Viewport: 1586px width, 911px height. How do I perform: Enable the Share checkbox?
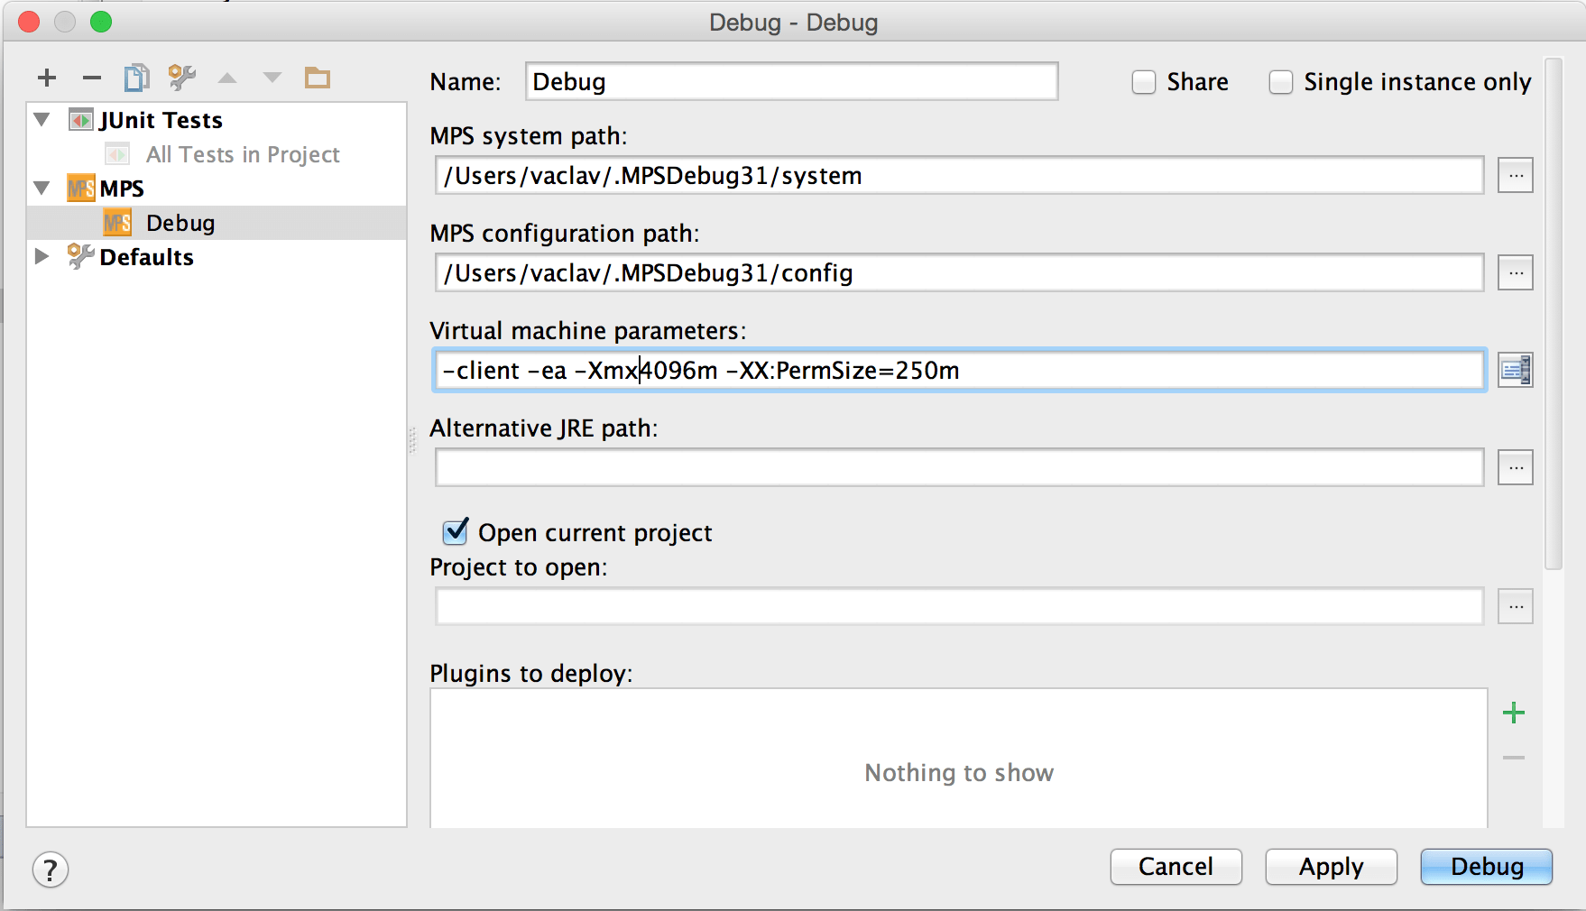coord(1143,81)
